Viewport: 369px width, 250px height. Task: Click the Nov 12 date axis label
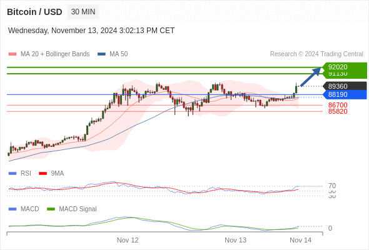coord(128,240)
